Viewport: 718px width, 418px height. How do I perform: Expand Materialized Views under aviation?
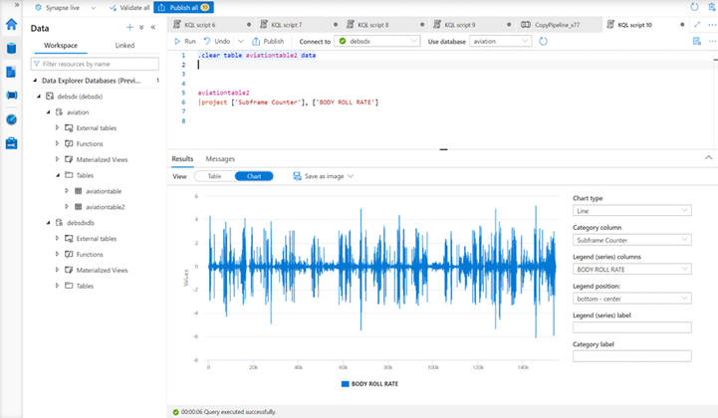(x=57, y=159)
